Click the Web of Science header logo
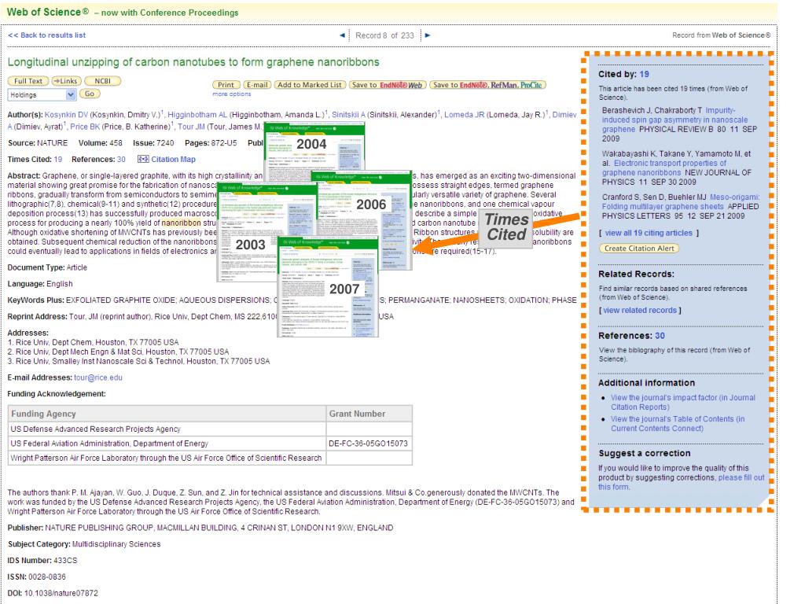This screenshot has height=604, width=805. coord(48,12)
